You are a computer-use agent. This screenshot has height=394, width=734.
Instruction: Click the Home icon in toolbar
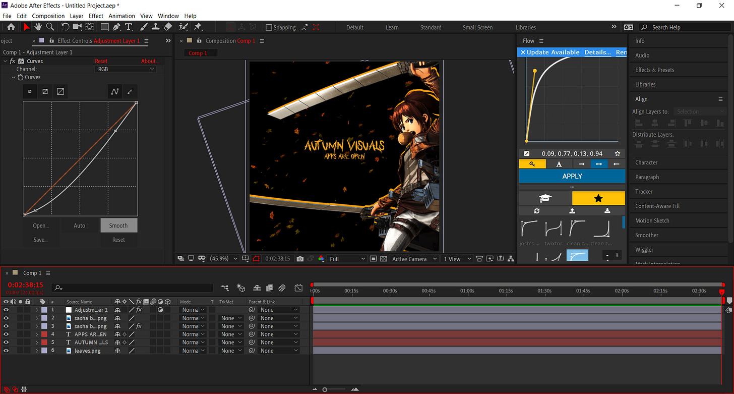pos(11,27)
